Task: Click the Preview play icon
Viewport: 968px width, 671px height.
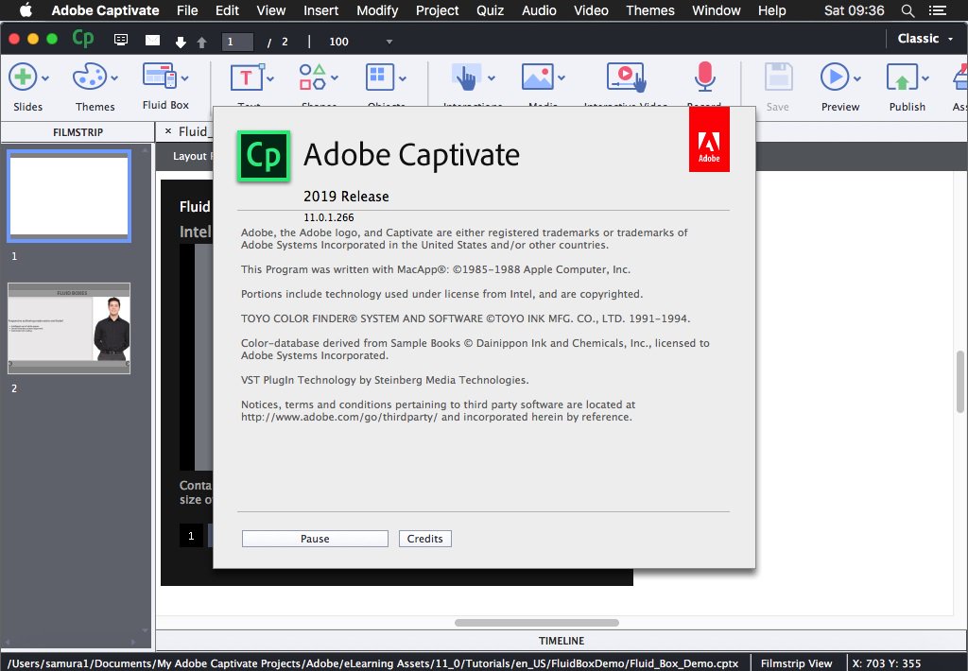Action: point(835,77)
